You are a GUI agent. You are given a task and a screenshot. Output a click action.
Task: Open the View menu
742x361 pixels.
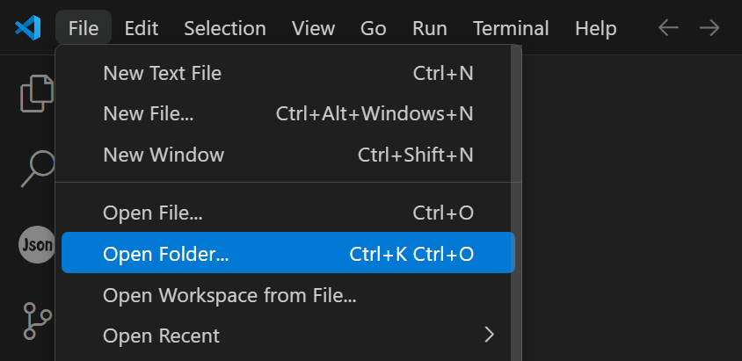[x=313, y=28]
